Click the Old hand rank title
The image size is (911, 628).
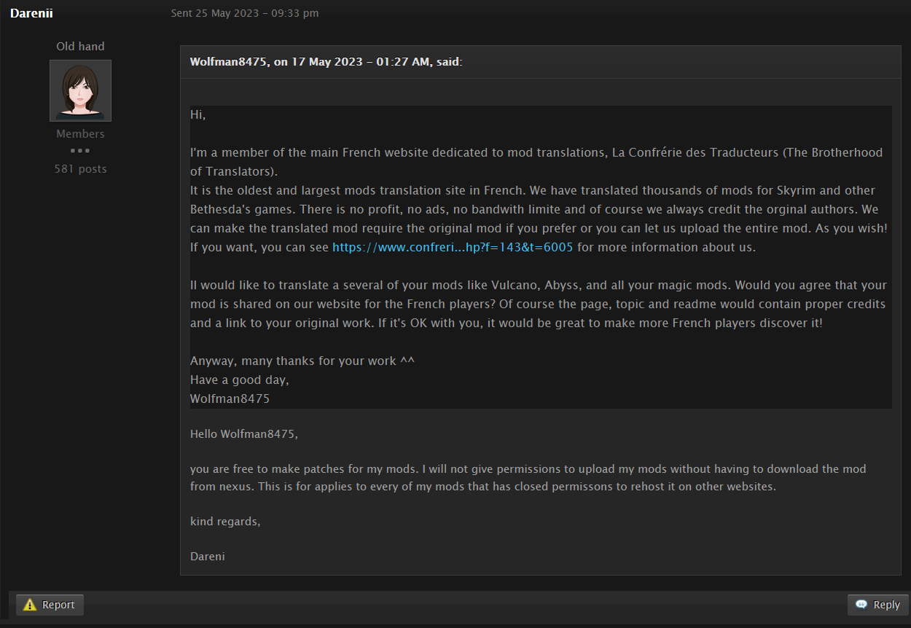coord(80,46)
